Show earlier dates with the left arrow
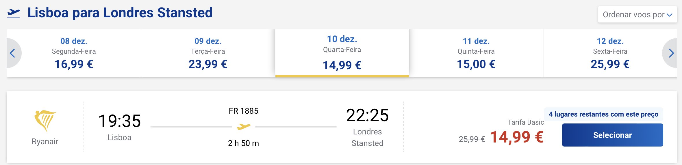The width and height of the screenshot is (682, 165). click(12, 53)
